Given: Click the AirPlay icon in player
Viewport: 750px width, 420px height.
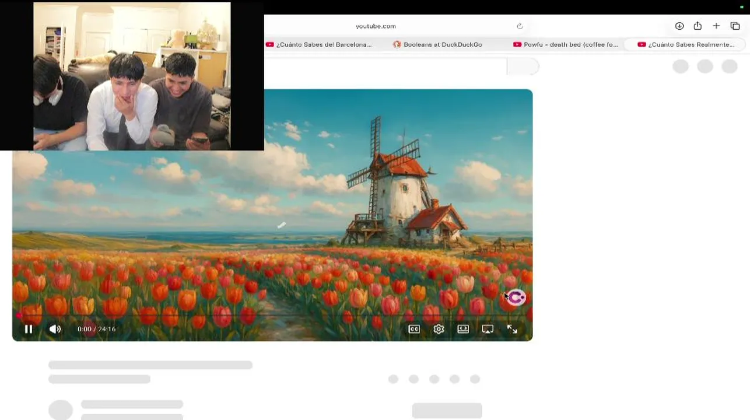Looking at the screenshot, I should 488,329.
